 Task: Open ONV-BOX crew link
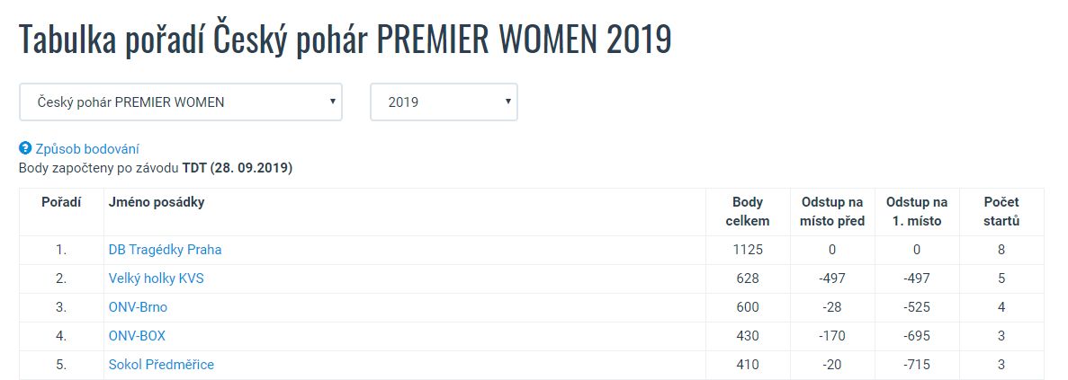click(x=137, y=336)
